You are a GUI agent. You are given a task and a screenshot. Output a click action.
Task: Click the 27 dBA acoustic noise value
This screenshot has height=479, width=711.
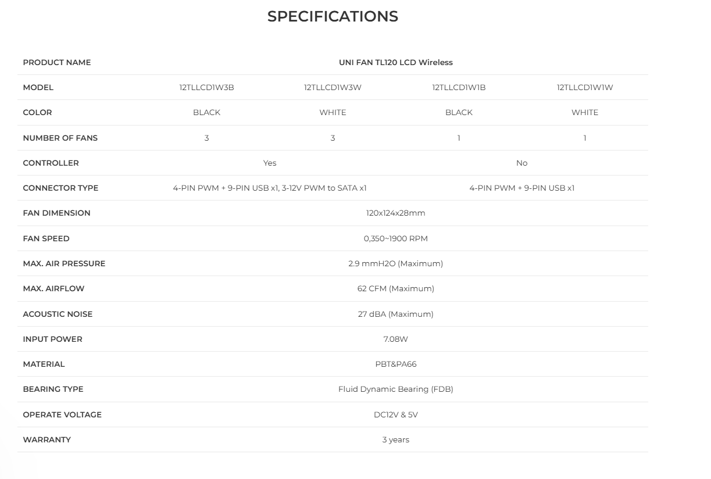click(395, 314)
